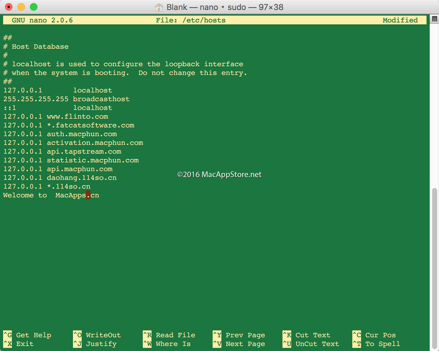Click the home folder icon in title bar
This screenshot has height=351, width=439.
tap(159, 7)
